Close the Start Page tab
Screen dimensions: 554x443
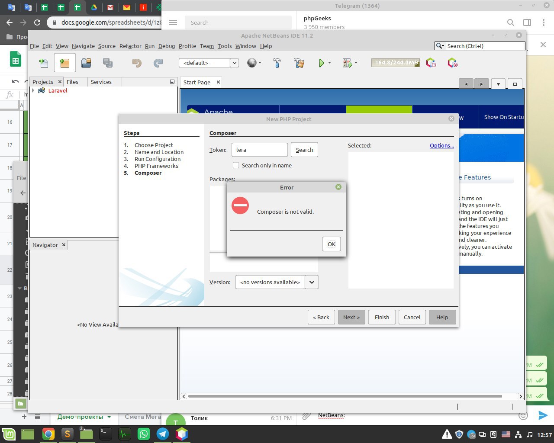[x=218, y=82]
